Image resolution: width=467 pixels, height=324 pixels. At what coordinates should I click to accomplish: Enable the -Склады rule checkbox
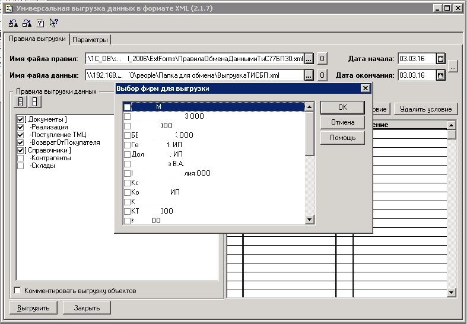[x=21, y=166]
